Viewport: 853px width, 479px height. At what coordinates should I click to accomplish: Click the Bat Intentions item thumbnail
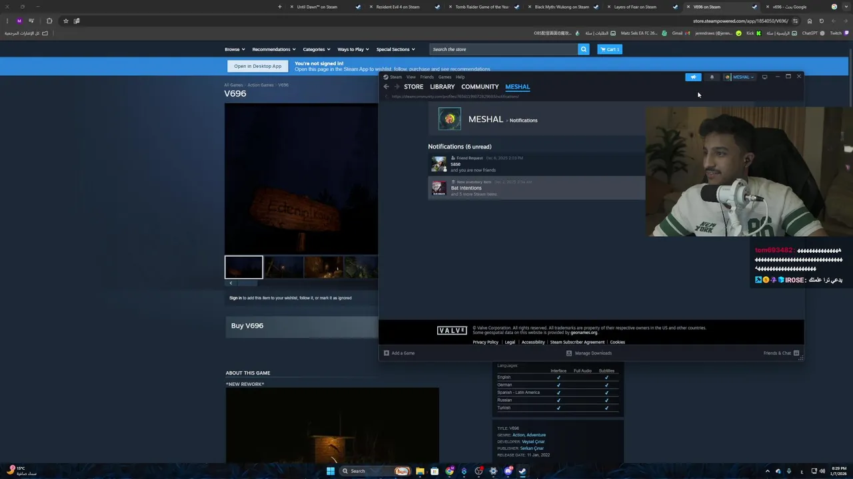click(x=438, y=188)
